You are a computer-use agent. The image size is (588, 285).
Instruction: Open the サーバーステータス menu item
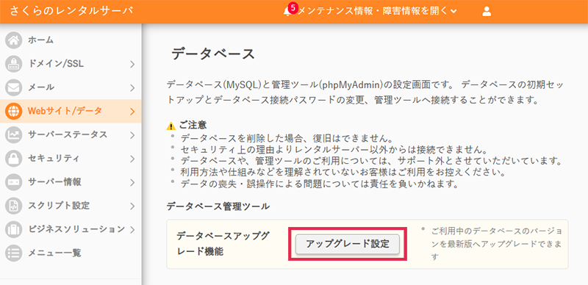pos(71,134)
